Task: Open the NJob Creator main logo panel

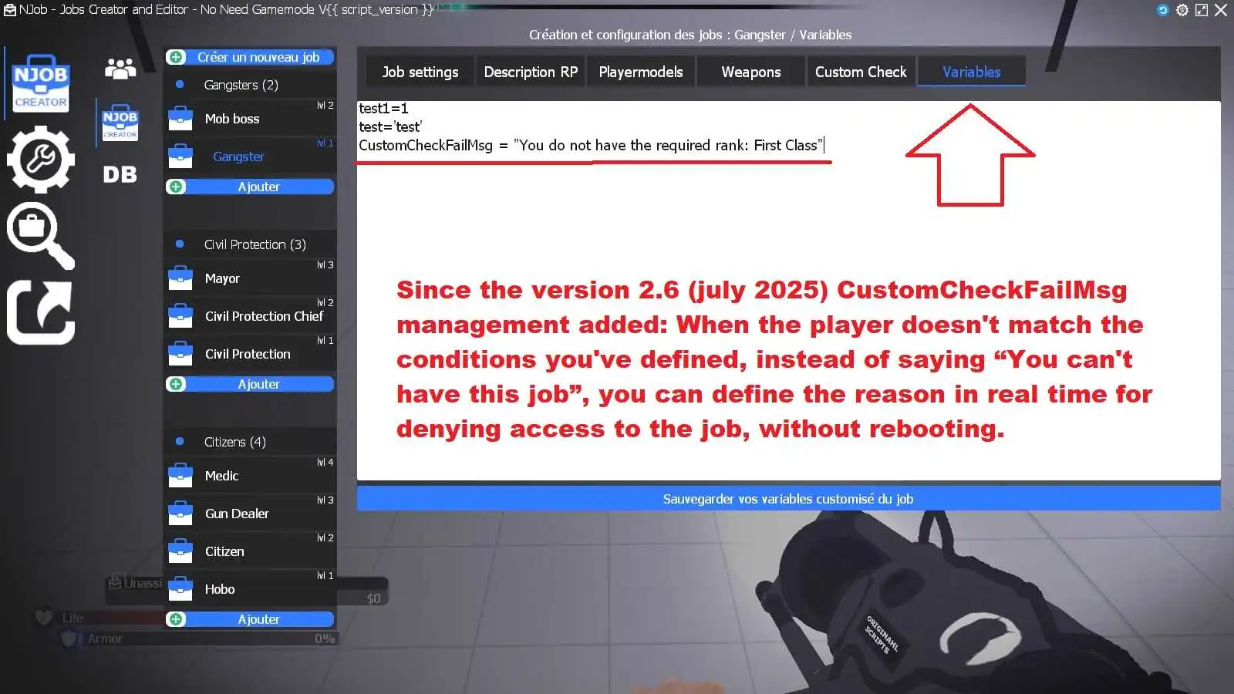Action: click(x=40, y=81)
